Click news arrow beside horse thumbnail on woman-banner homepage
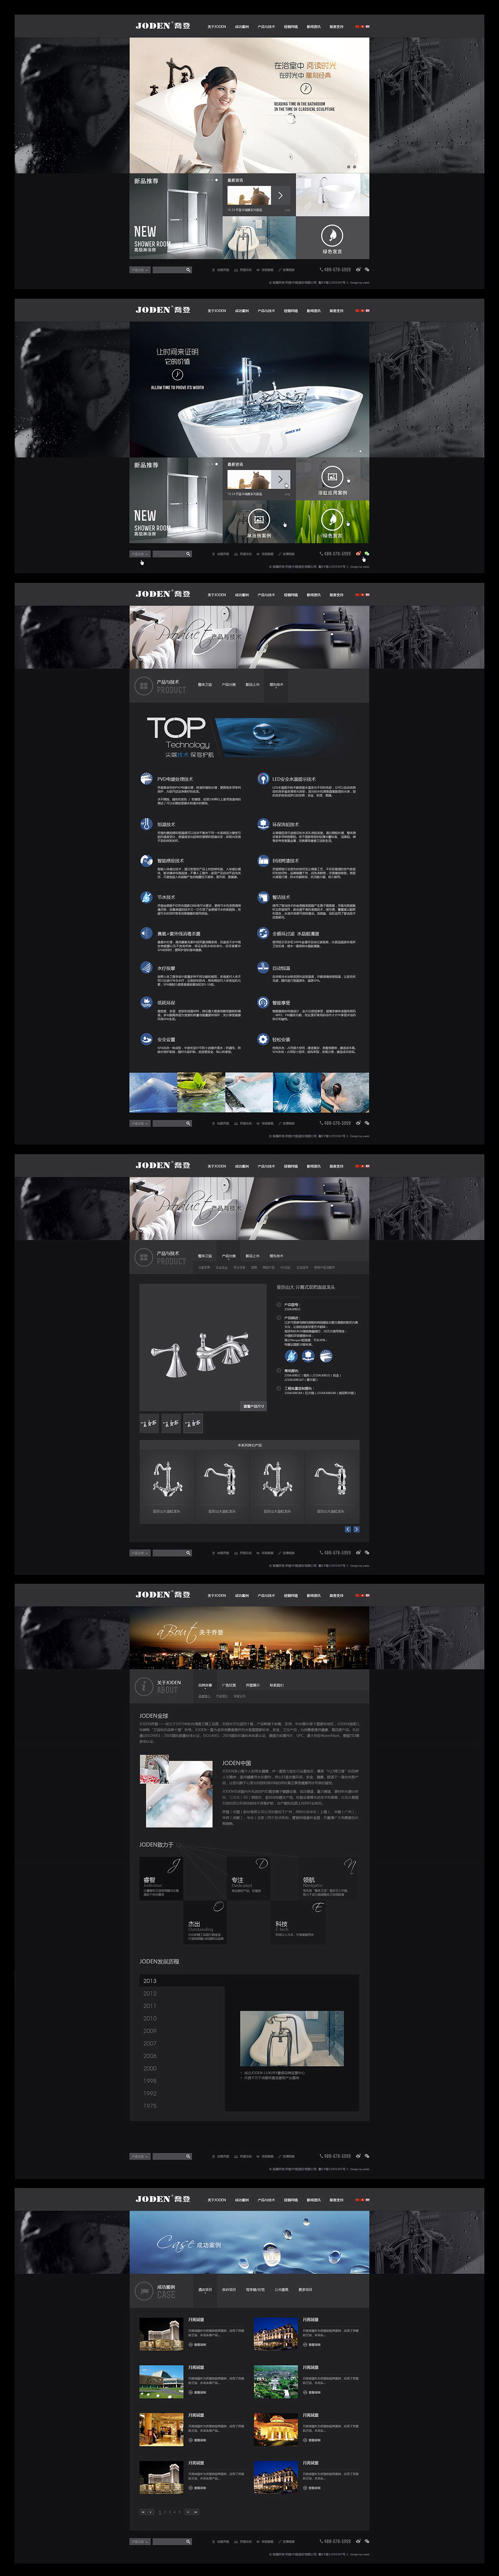The height and width of the screenshot is (2576, 499). click(280, 195)
